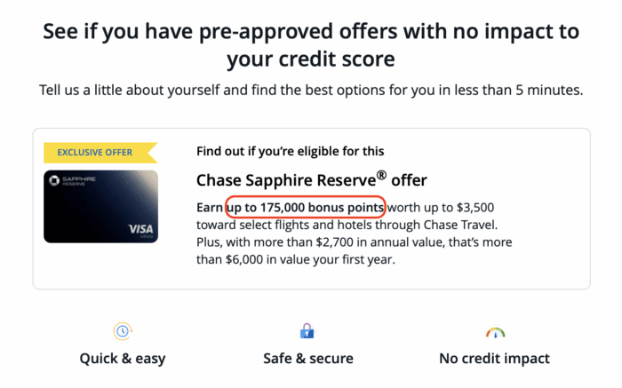Click the Sapphire Reserve text on the card

80,183
